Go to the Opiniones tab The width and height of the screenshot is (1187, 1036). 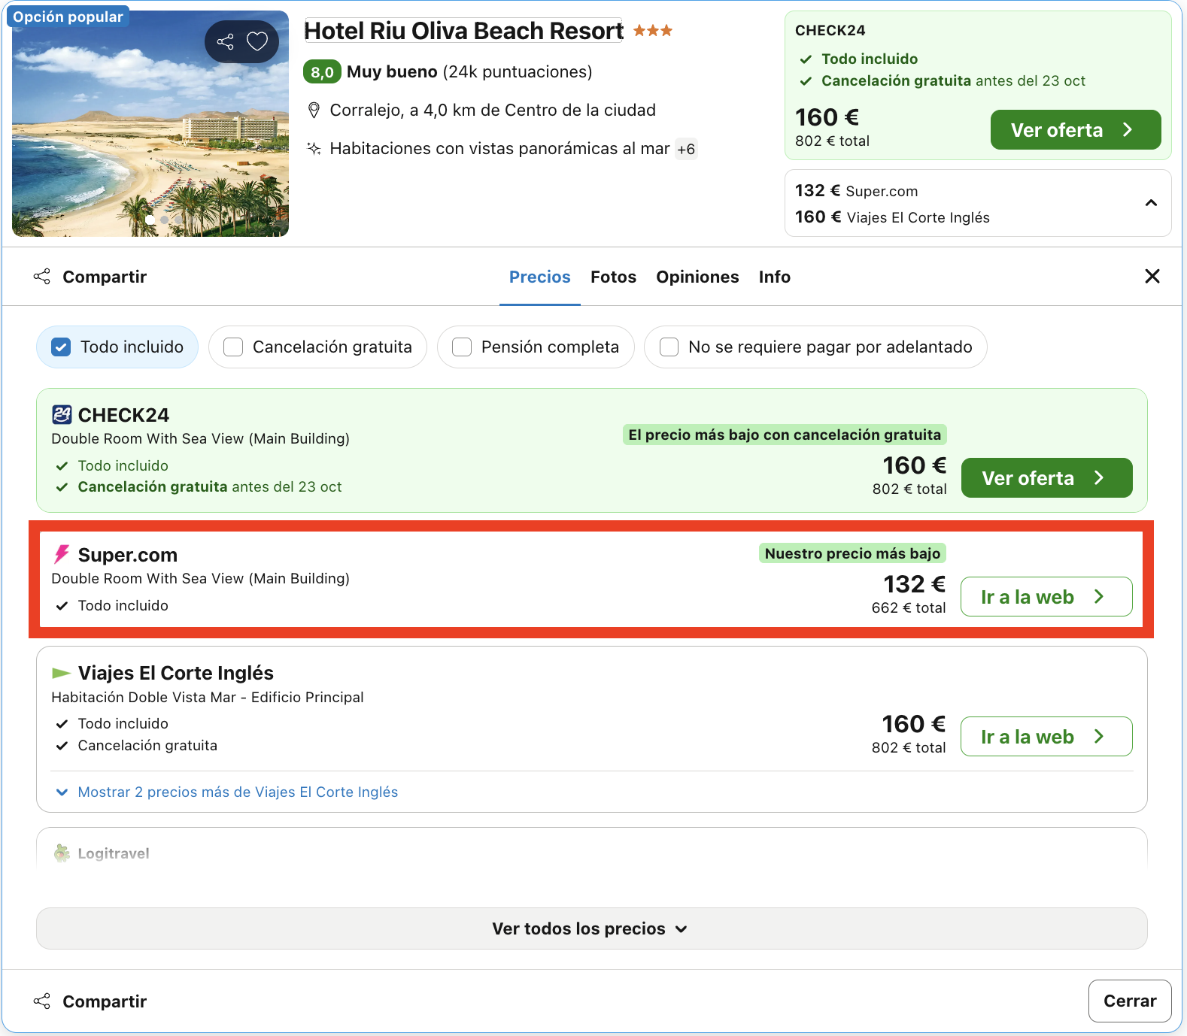[697, 277]
